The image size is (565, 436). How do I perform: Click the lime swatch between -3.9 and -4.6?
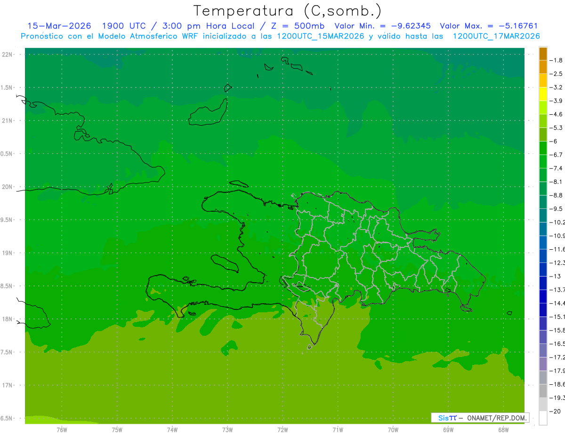tap(543, 107)
